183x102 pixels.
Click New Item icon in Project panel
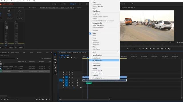(46, 99)
